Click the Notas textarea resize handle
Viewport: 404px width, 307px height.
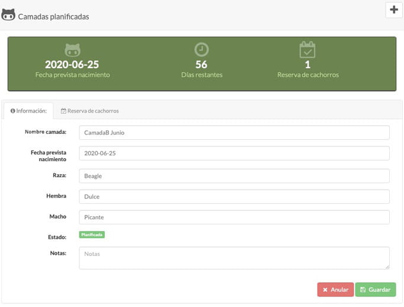coord(387,267)
